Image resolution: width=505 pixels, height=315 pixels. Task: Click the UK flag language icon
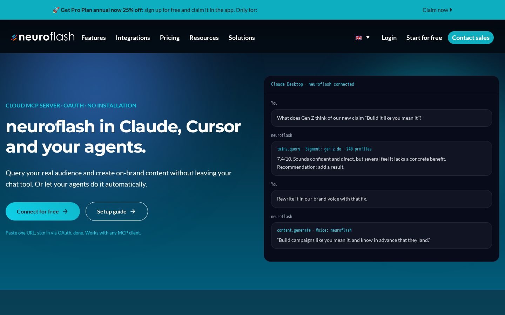click(358, 37)
